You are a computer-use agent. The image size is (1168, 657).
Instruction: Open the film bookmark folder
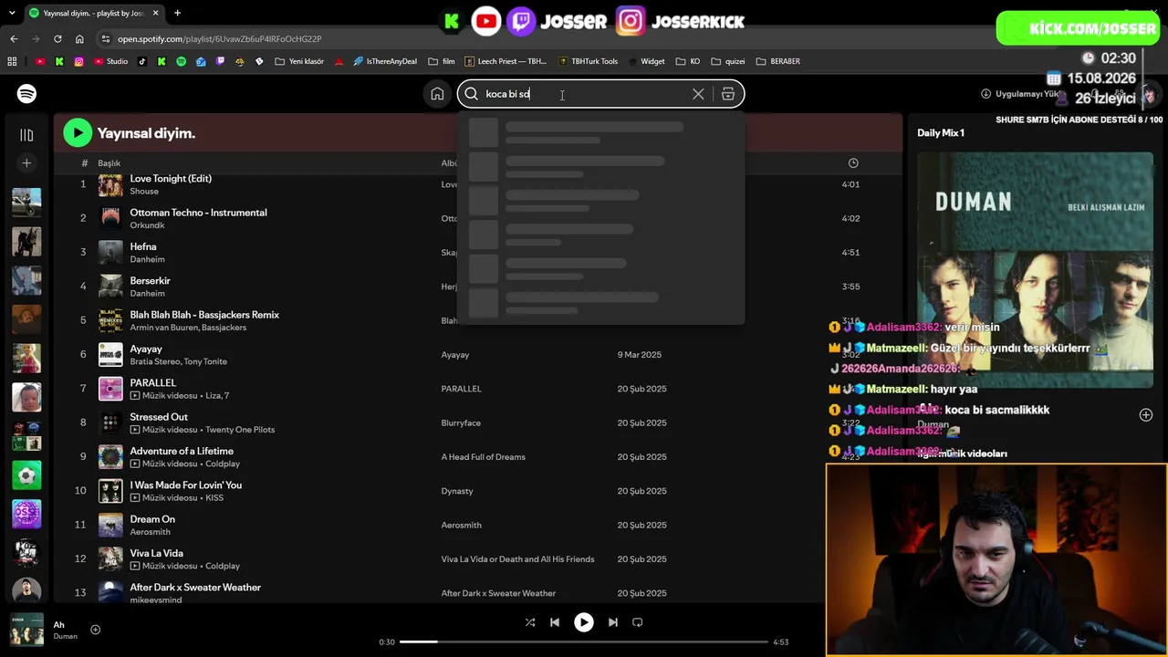(441, 62)
